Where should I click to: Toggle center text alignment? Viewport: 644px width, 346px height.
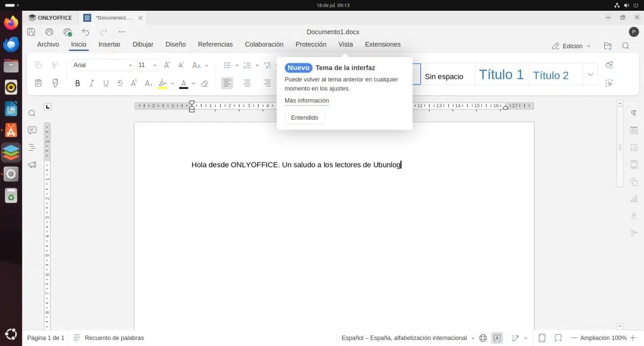point(247,83)
